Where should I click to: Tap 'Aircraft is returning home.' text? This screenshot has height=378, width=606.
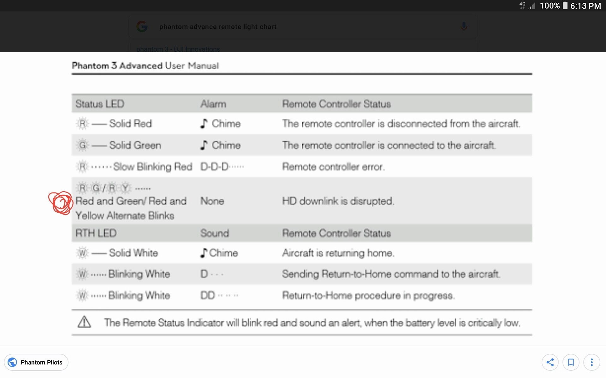click(338, 253)
